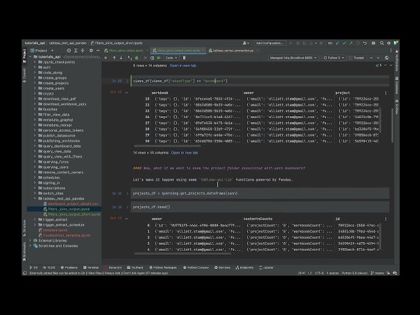Open the Python Console tool window

[196, 268]
